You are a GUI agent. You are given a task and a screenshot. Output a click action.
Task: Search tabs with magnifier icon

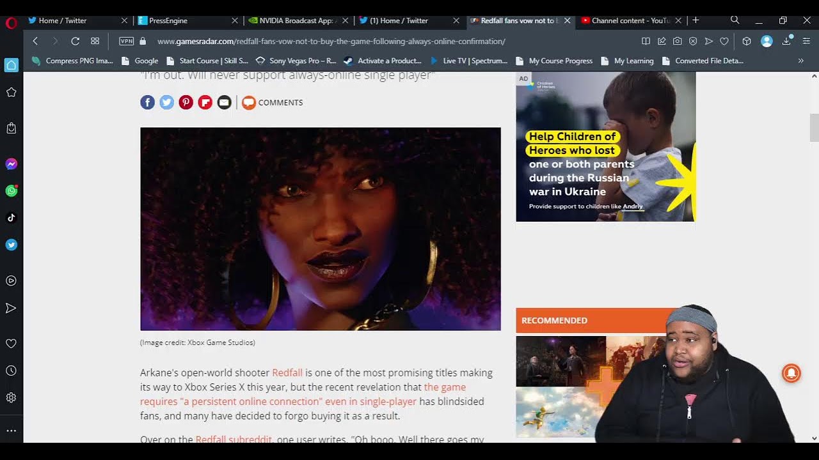coord(735,20)
